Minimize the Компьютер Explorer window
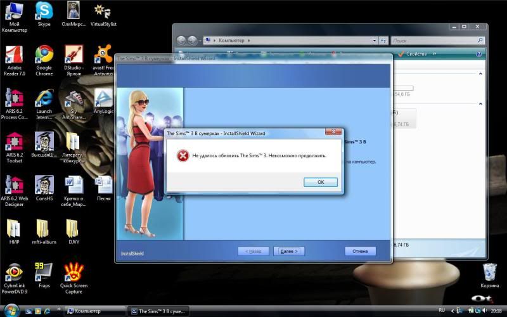This screenshot has height=317, width=507. point(454,27)
